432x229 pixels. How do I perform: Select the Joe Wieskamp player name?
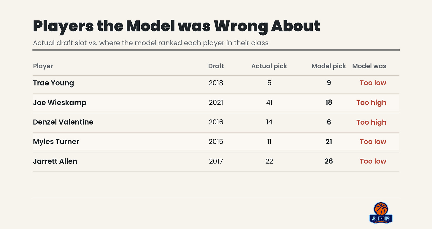(x=60, y=103)
